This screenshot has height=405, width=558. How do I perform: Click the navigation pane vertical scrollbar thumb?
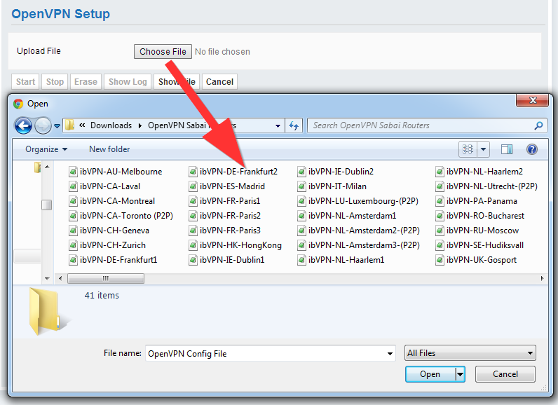(47, 205)
